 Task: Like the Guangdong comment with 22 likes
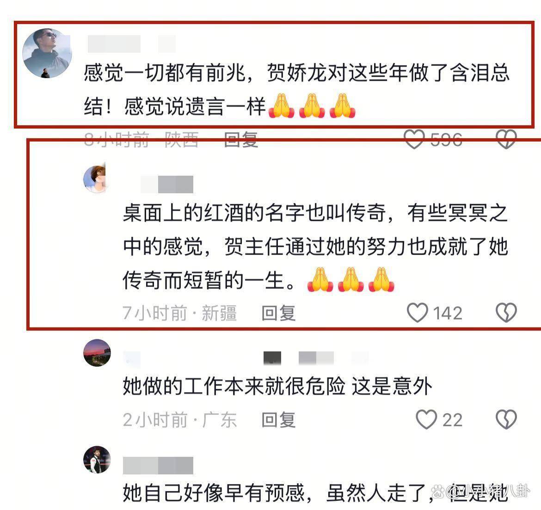pyautogui.click(x=426, y=419)
